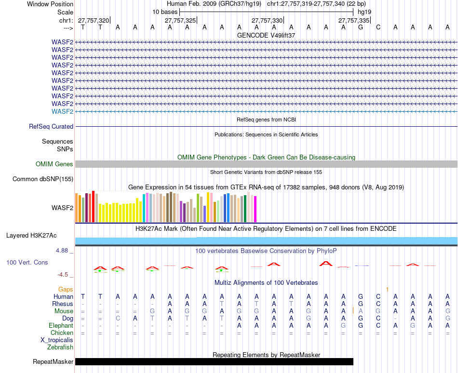Click the WASF2 label beside GTEx bars
458x373 pixels.
coord(62,208)
